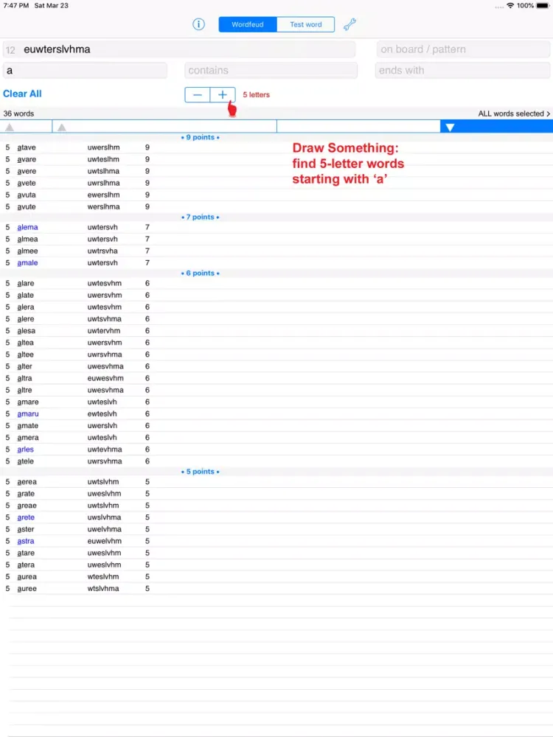Viewport: 553px width, 737px height.
Task: Select the word altea
Action: click(25, 343)
